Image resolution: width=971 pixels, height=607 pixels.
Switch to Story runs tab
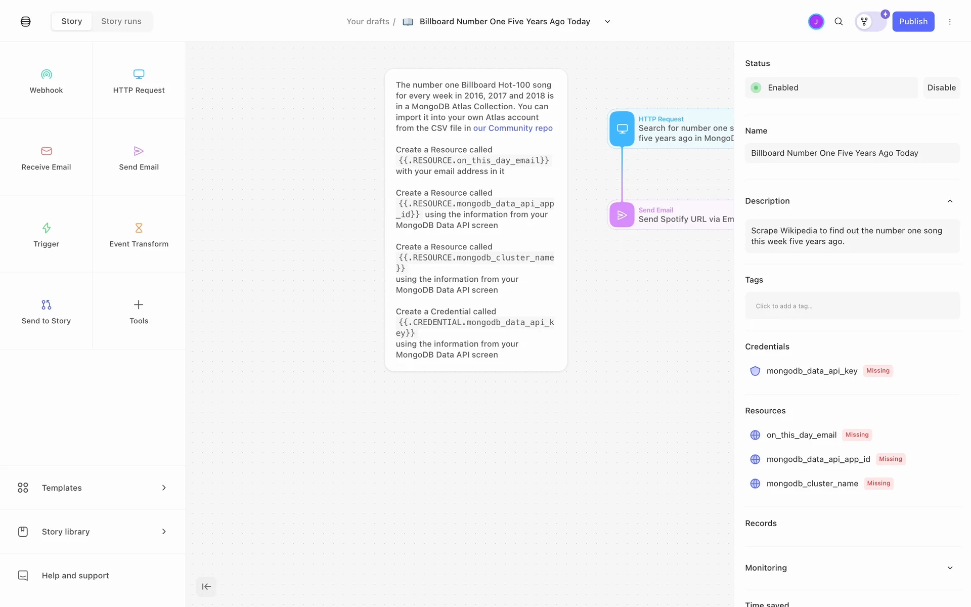point(121,21)
